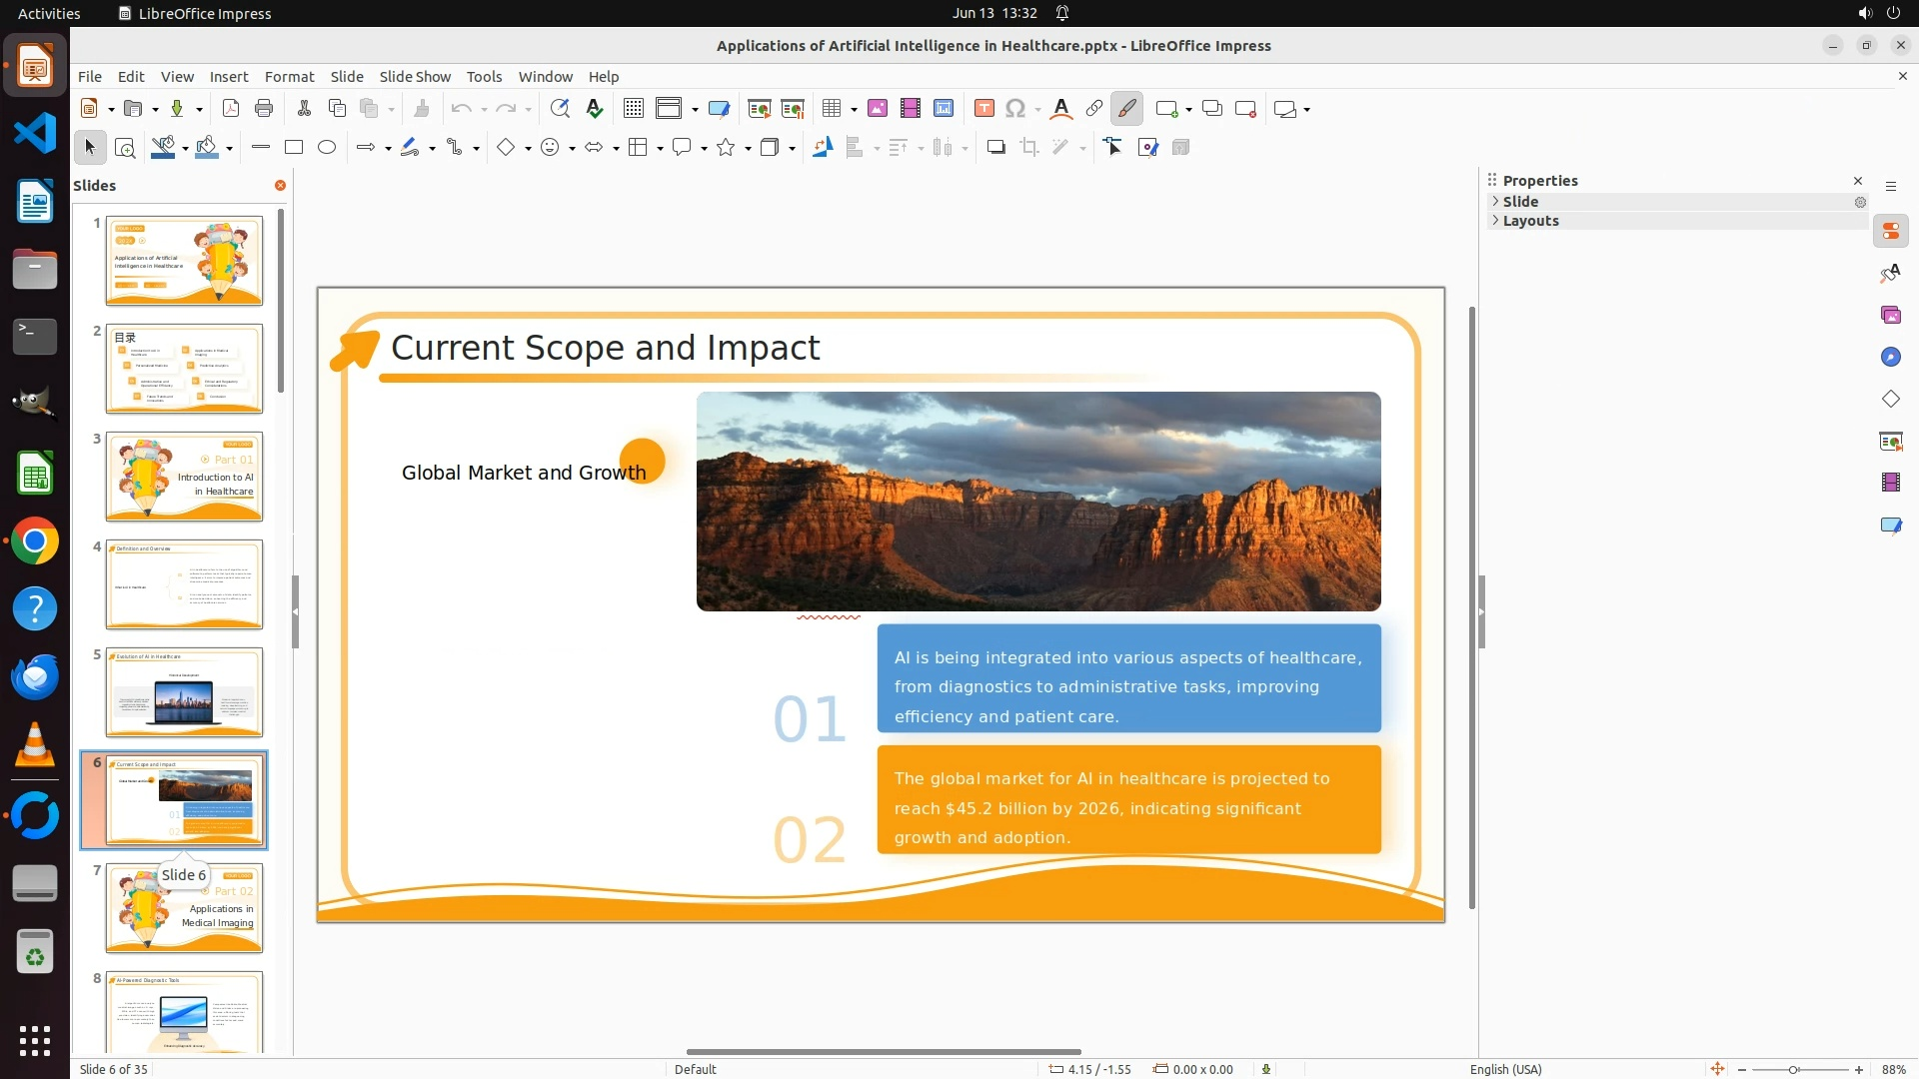Click the Export as PDF icon
This screenshot has height=1079, width=1919.
coord(231,109)
